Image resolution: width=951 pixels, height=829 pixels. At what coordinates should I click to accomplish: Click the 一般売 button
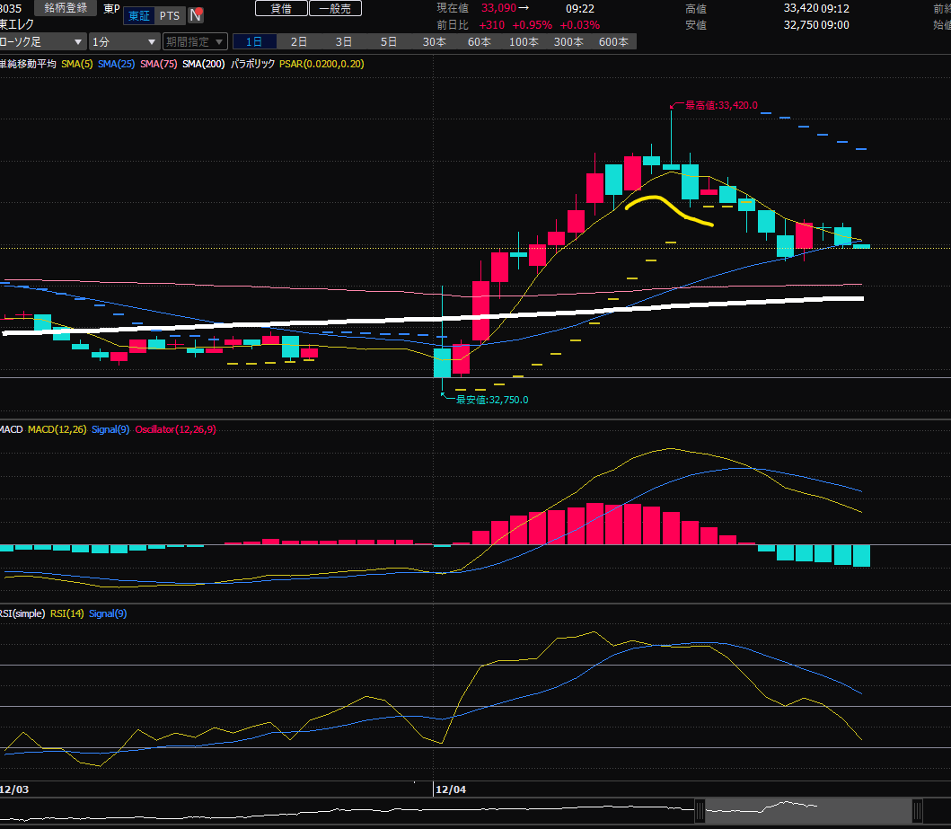coord(335,9)
